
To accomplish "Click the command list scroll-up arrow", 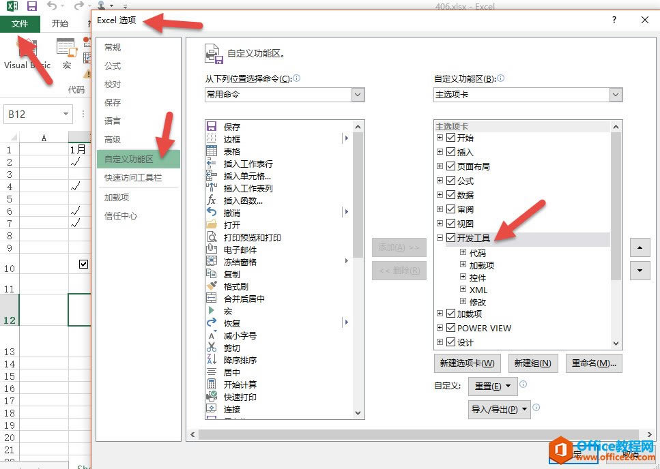I will pyautogui.click(x=358, y=127).
